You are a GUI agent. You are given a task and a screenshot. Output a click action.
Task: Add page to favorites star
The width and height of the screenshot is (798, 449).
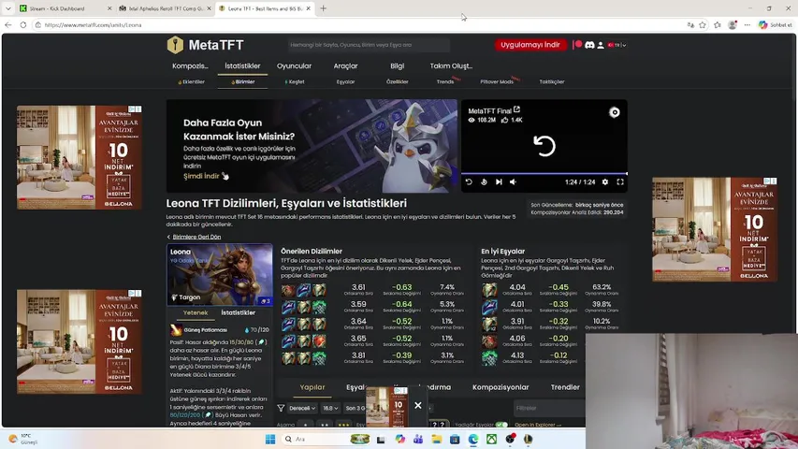pos(703,24)
